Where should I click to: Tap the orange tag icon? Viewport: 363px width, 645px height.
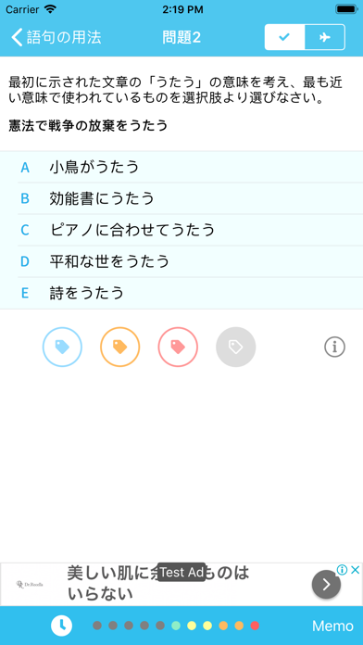[120, 348]
